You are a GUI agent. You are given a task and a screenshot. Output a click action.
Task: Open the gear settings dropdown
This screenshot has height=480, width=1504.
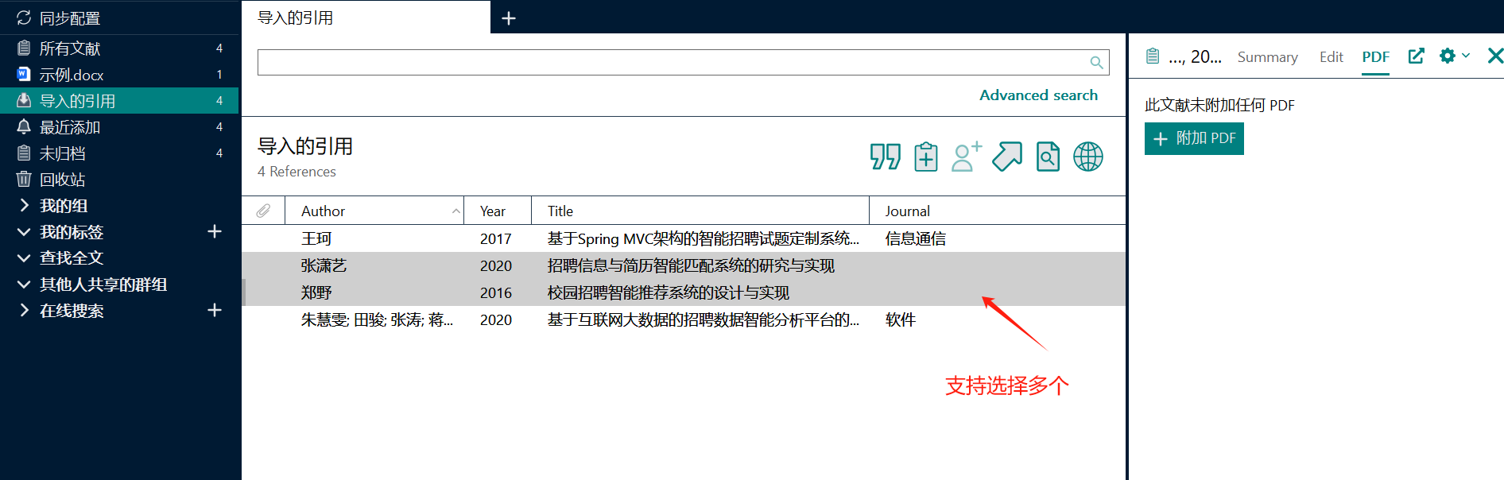tap(1454, 56)
